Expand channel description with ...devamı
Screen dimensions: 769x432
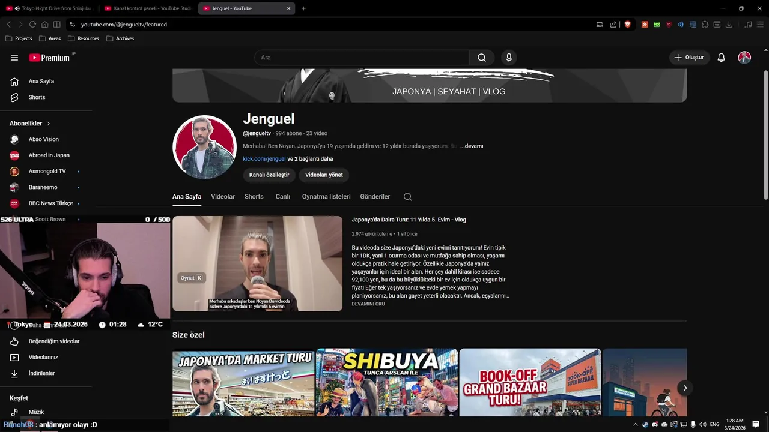point(472,146)
